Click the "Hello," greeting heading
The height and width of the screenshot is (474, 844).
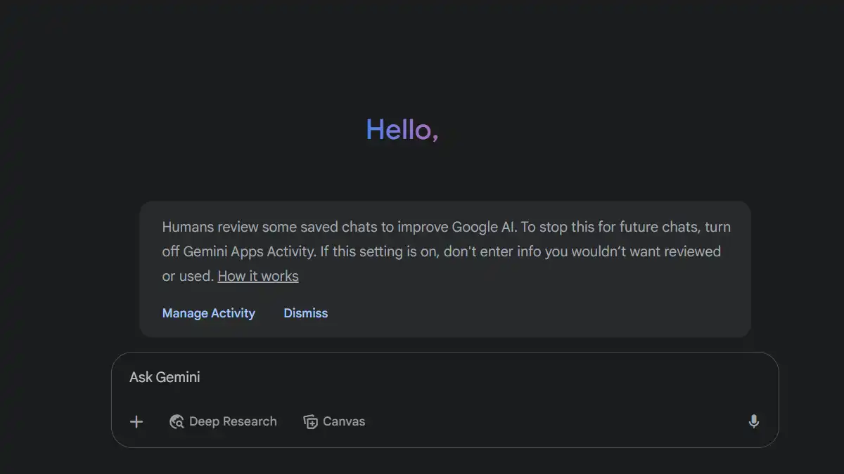coord(402,130)
